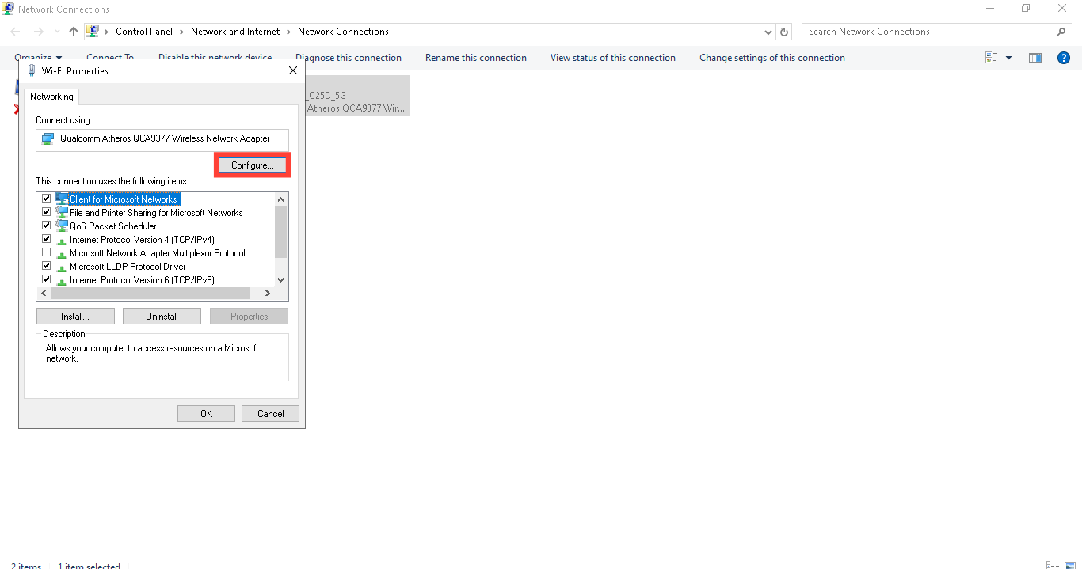The image size is (1082, 569).
Task: Open the recent locations dropdown arrow
Action: coord(57,32)
